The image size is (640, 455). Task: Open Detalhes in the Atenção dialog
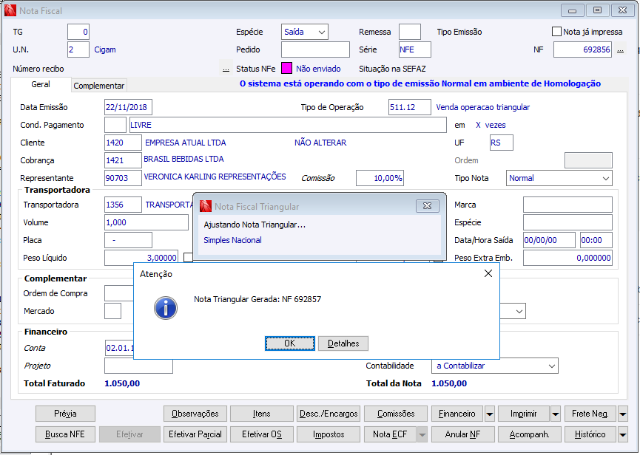point(343,343)
